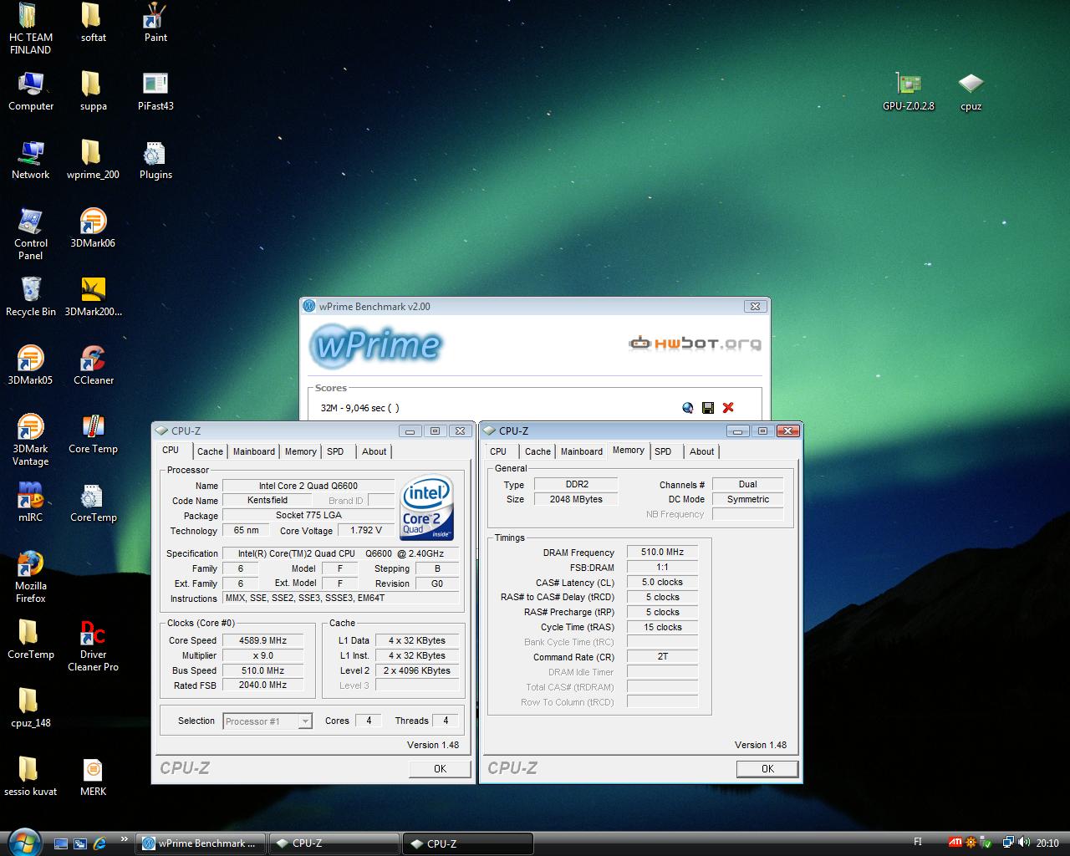Click the red X delete score icon
Viewport: 1070px width, 856px height.
728,408
